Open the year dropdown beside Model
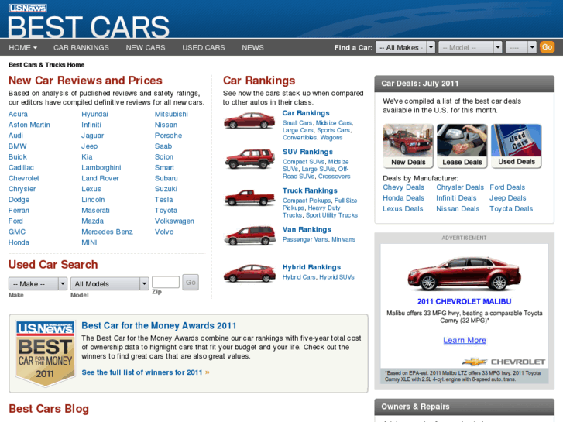563x422 pixels. click(x=520, y=47)
